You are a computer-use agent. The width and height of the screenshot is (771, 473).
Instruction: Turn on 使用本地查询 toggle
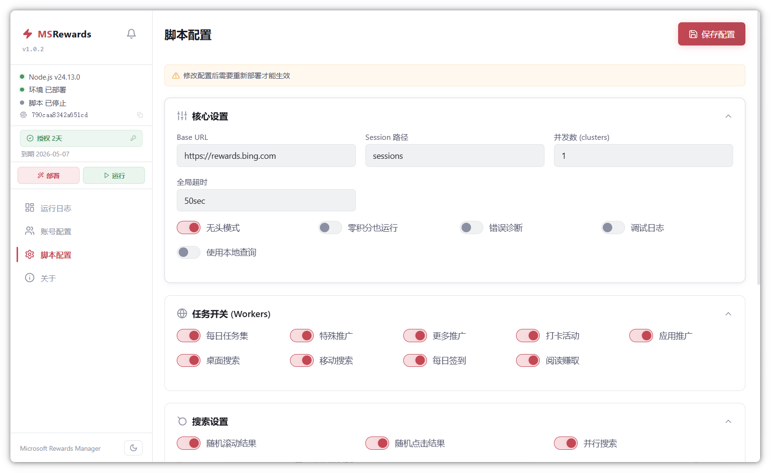189,252
